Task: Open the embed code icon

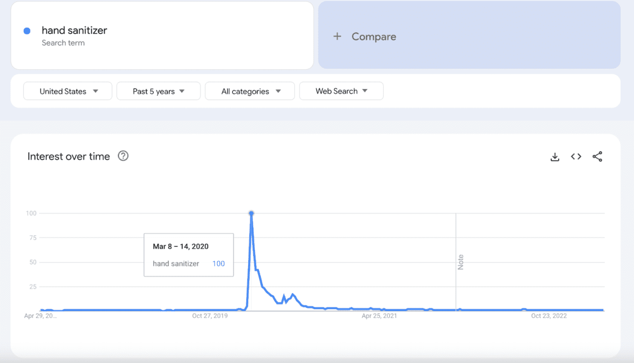Action: [576, 157]
